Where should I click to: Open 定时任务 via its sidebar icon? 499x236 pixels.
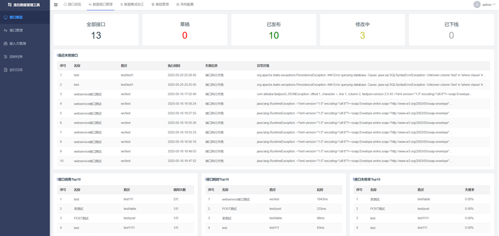click(x=6, y=57)
